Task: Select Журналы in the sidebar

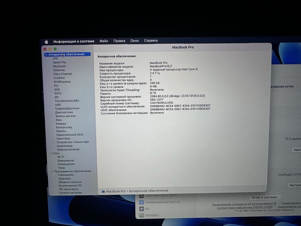Action: 65,179
